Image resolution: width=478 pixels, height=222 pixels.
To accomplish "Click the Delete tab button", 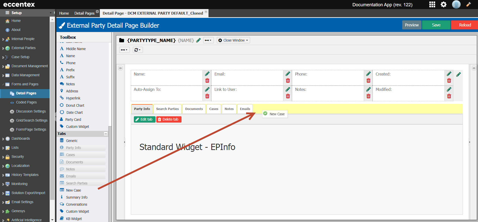I will [x=169, y=119].
